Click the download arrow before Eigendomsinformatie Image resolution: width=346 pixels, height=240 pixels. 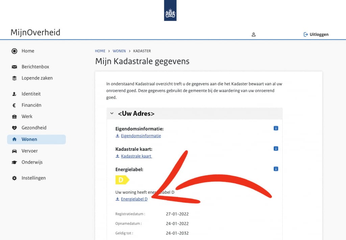pos(118,136)
